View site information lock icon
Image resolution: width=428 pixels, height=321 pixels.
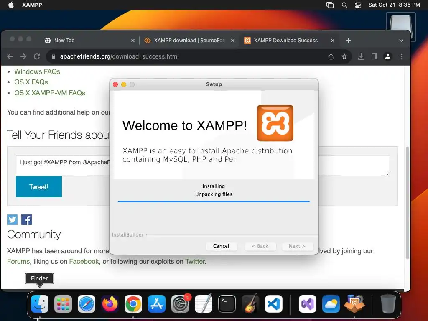(53, 56)
